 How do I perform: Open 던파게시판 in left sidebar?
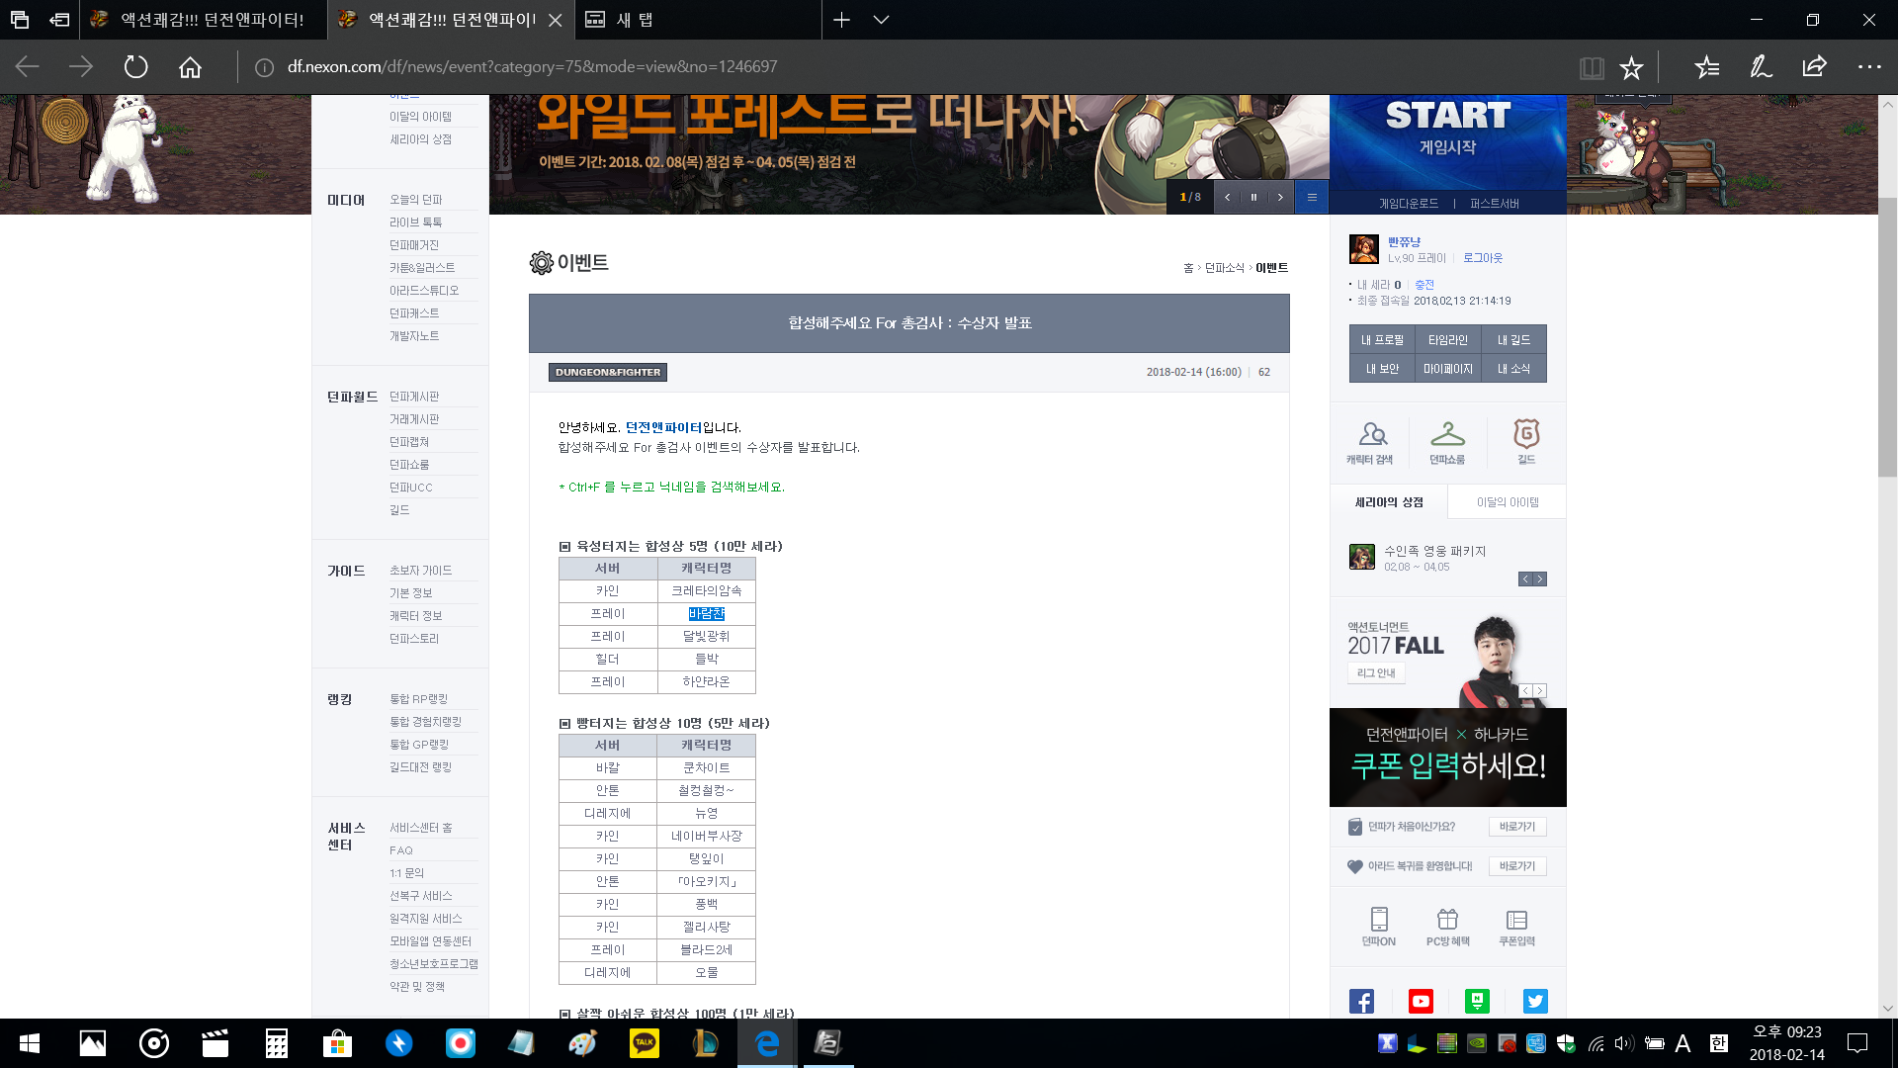[414, 397]
